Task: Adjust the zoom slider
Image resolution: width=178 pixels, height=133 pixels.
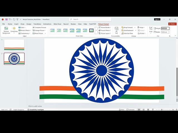Action: click(162, 110)
